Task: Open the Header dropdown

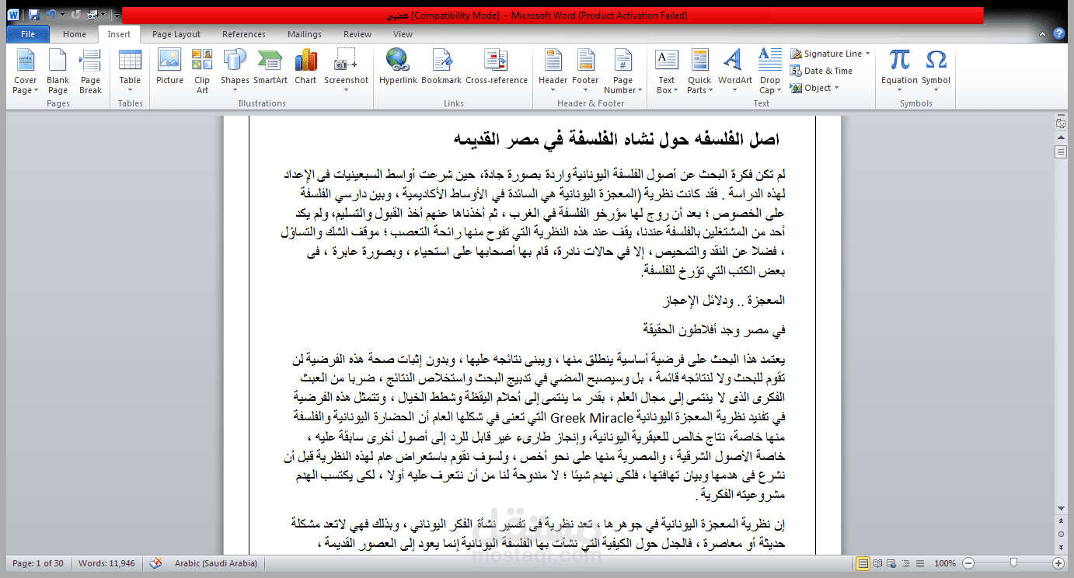Action: 553,71
